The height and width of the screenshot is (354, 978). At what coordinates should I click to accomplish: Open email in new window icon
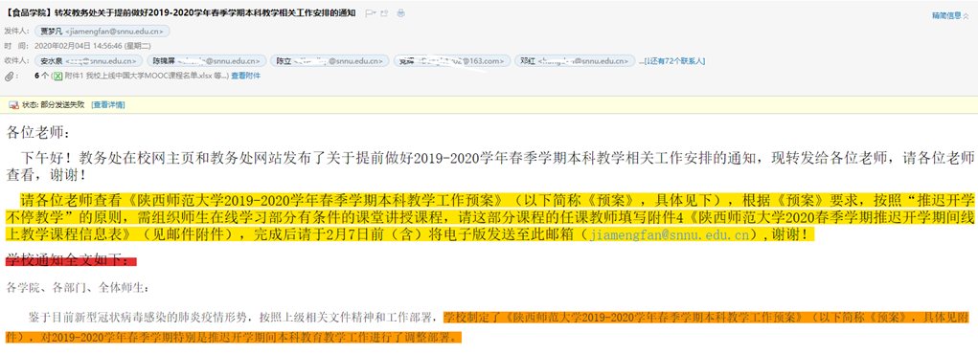click(384, 13)
